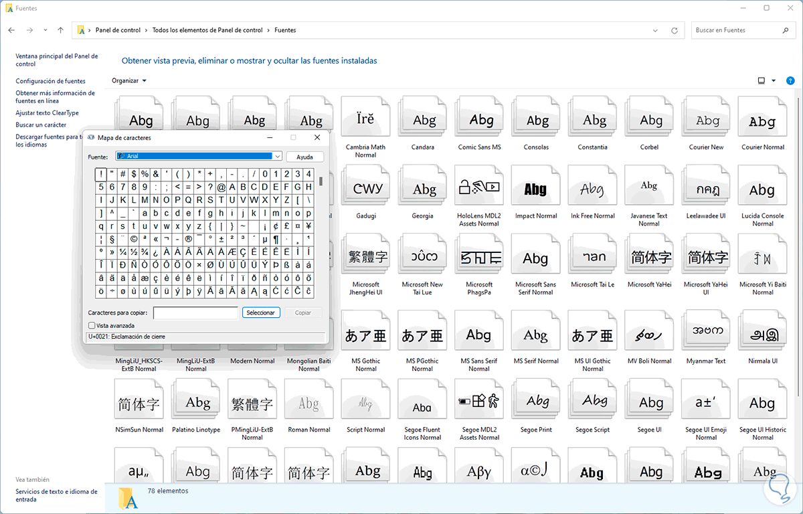This screenshot has height=514, width=803.
Task: Click the Fuentes breadcrumb segment
Action: pyautogui.click(x=285, y=30)
